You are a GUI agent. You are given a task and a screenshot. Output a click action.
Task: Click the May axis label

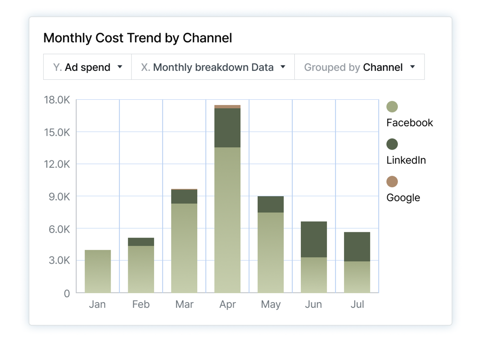pos(270,304)
